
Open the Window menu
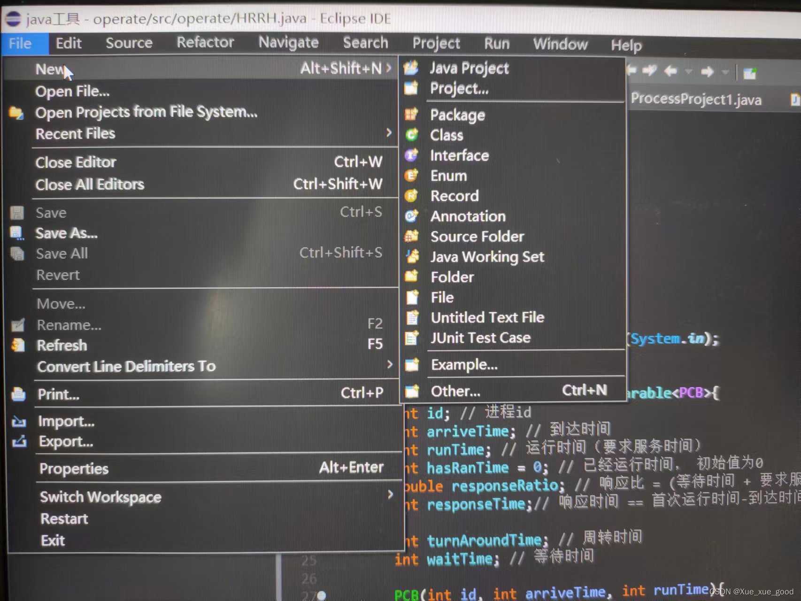[x=560, y=44]
